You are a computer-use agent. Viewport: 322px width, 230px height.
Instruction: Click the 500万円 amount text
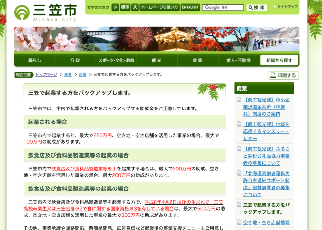pos(206,209)
